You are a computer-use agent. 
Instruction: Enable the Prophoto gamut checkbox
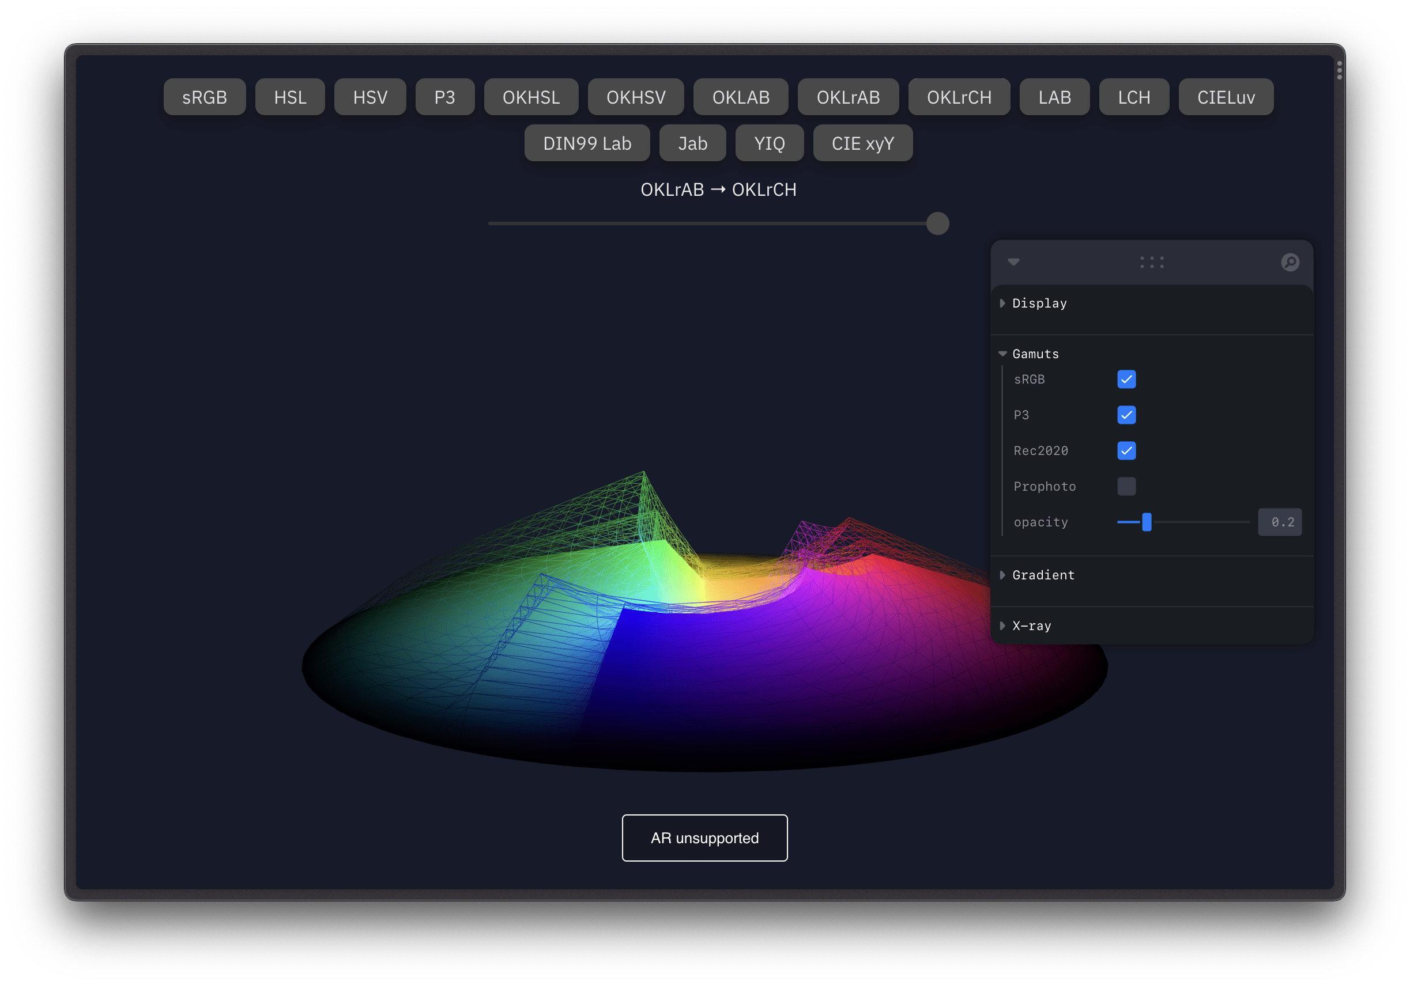point(1126,487)
